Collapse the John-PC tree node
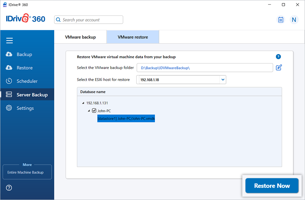305x200 pixels. pyautogui.click(x=89, y=111)
